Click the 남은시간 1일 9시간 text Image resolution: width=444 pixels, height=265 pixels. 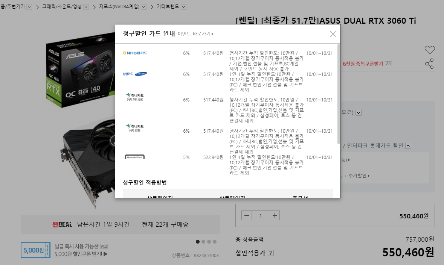[103, 225]
